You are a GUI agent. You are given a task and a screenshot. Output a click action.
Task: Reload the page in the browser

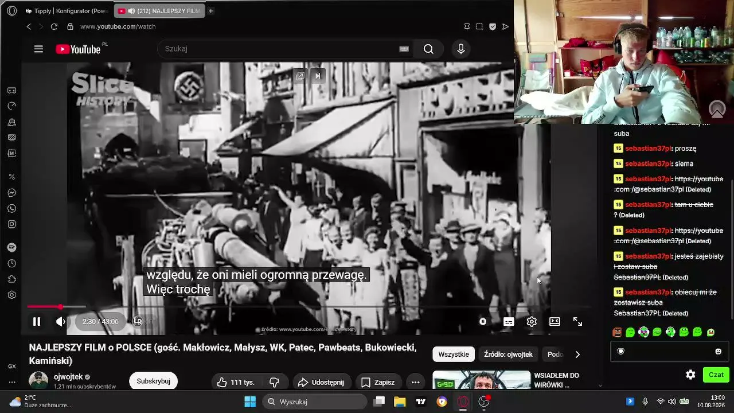point(54,26)
